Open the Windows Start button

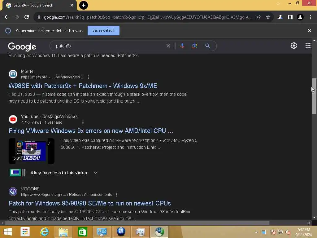pyautogui.click(x=8, y=232)
